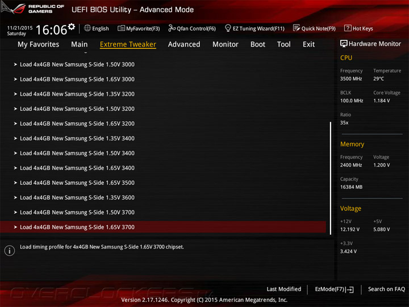This screenshot has width=409, height=307.
Task: Expand Load Samsung S-Side 1.65V 3000 profile
Action: tap(163, 79)
